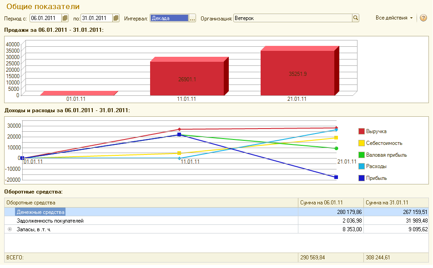Select the Денежные средства table row
This screenshot has width=433, height=268.
[41, 212]
